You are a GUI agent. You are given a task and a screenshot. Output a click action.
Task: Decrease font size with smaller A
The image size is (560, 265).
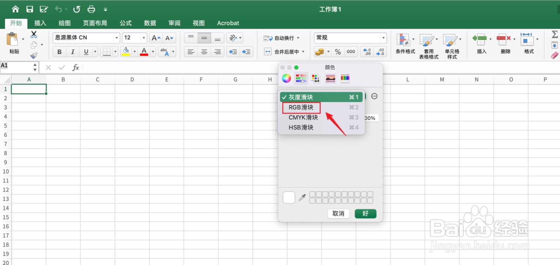point(169,38)
